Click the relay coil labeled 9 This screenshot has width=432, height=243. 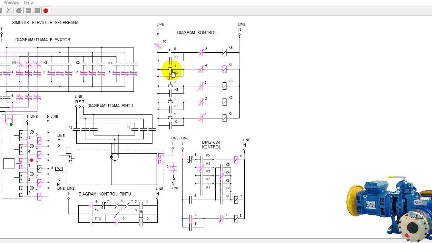pos(59,168)
